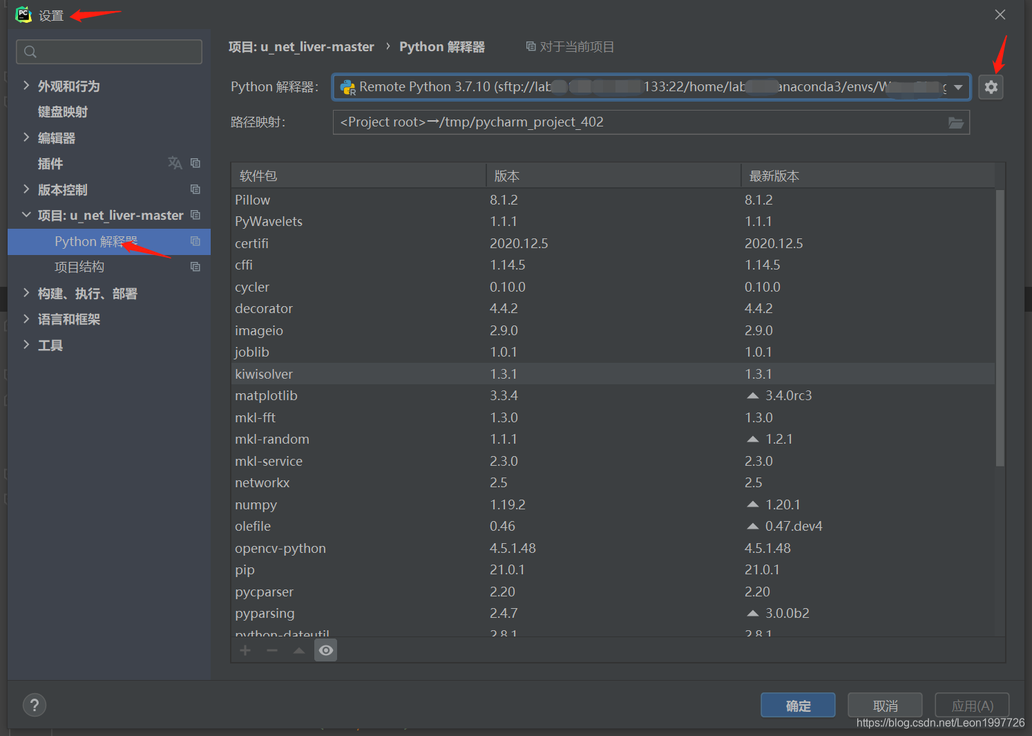Click the PyCharm logo in title bar
The height and width of the screenshot is (736, 1032).
[x=23, y=15]
